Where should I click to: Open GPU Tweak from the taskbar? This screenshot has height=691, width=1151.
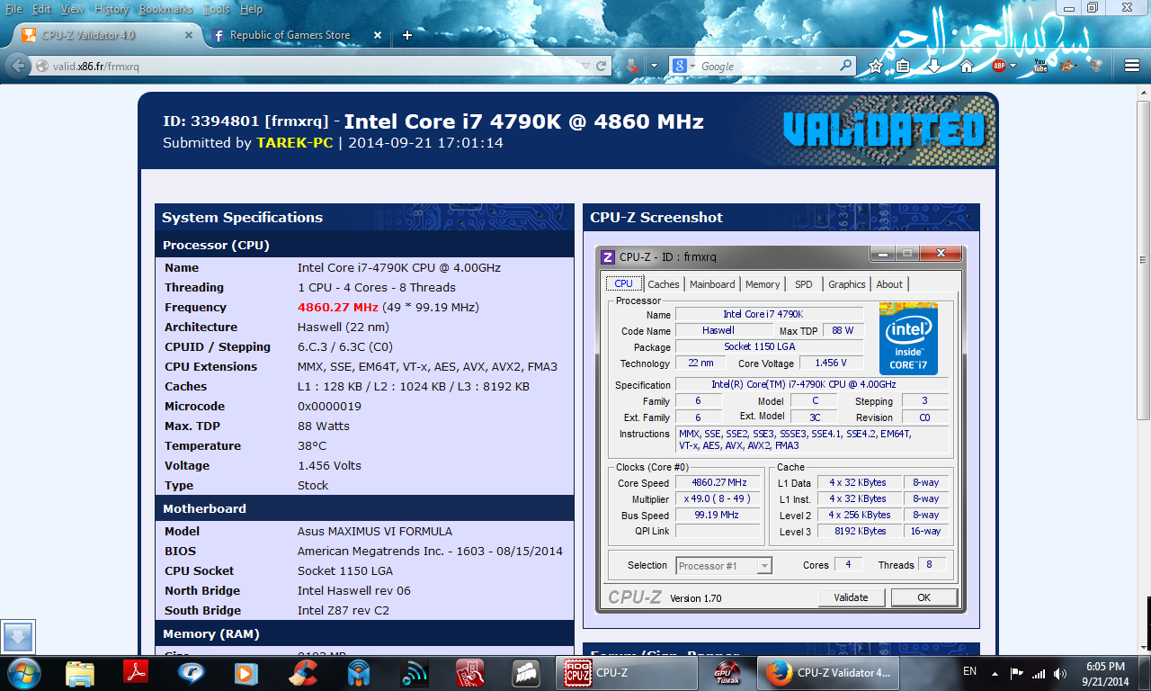[726, 673]
